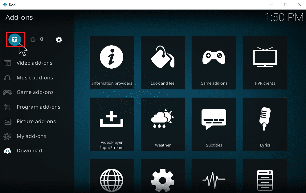The height and width of the screenshot is (193, 306).
Task: Open the Lyrics microphone tile
Action: point(265,124)
